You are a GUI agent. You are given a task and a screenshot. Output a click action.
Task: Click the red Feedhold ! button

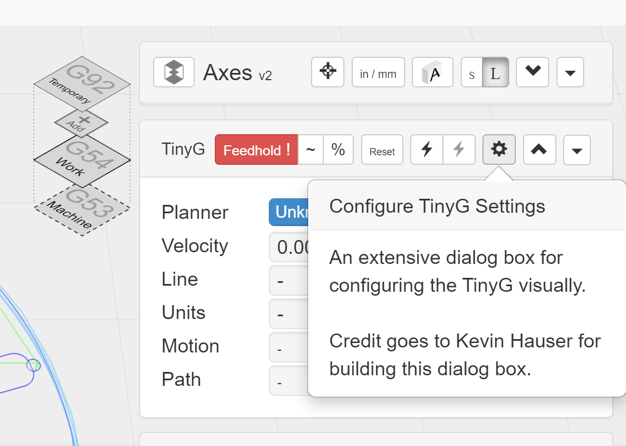(257, 150)
